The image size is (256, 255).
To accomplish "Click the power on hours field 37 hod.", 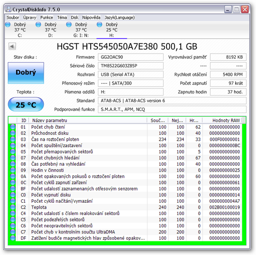I will [x=228, y=92].
